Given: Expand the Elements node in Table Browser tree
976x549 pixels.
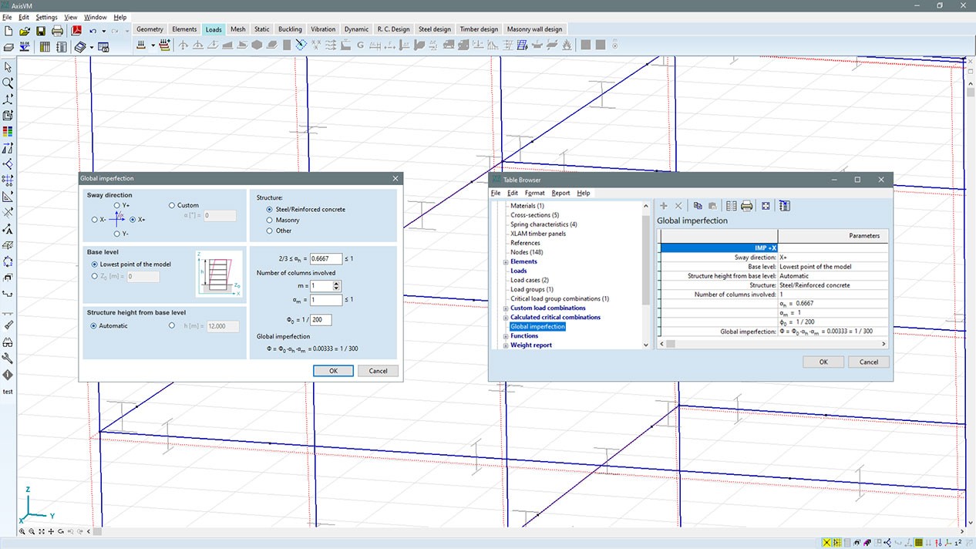Looking at the screenshot, I should pos(506,262).
